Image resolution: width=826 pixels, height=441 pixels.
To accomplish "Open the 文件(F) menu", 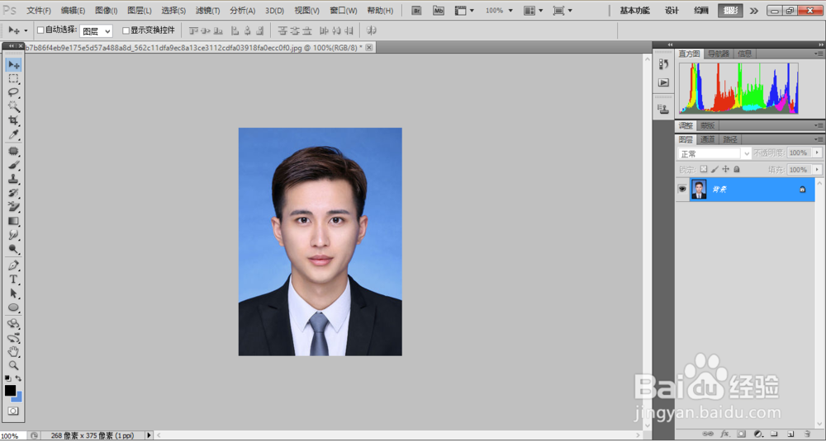I will (39, 11).
